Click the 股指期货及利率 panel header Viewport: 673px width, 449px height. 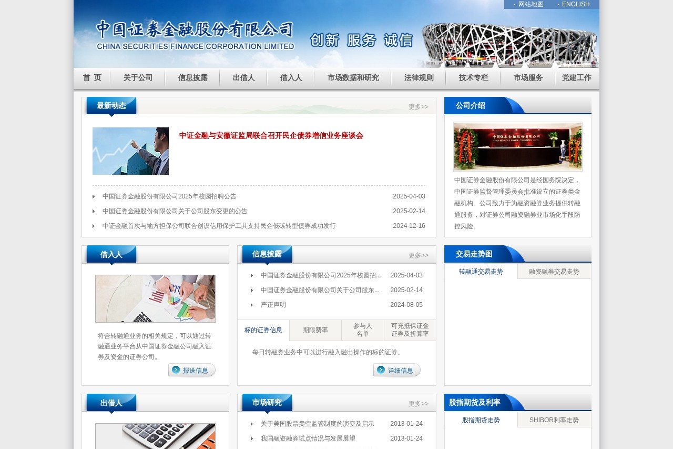(x=475, y=402)
